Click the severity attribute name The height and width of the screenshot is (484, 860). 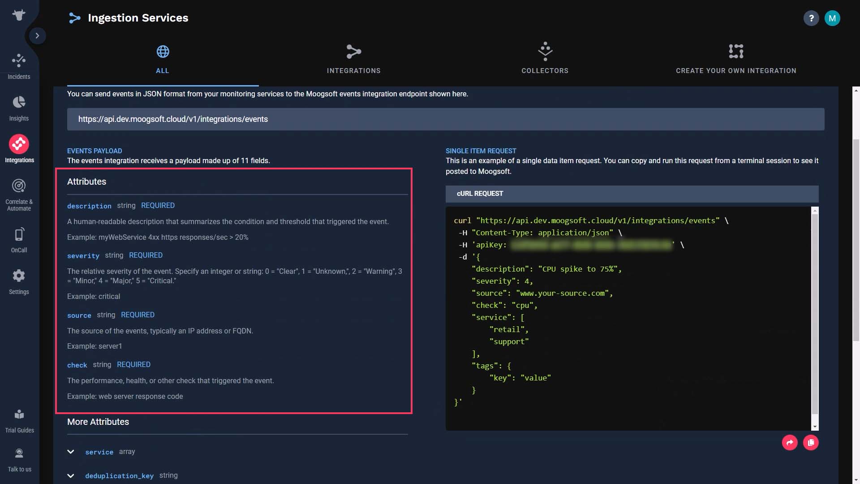(x=83, y=256)
